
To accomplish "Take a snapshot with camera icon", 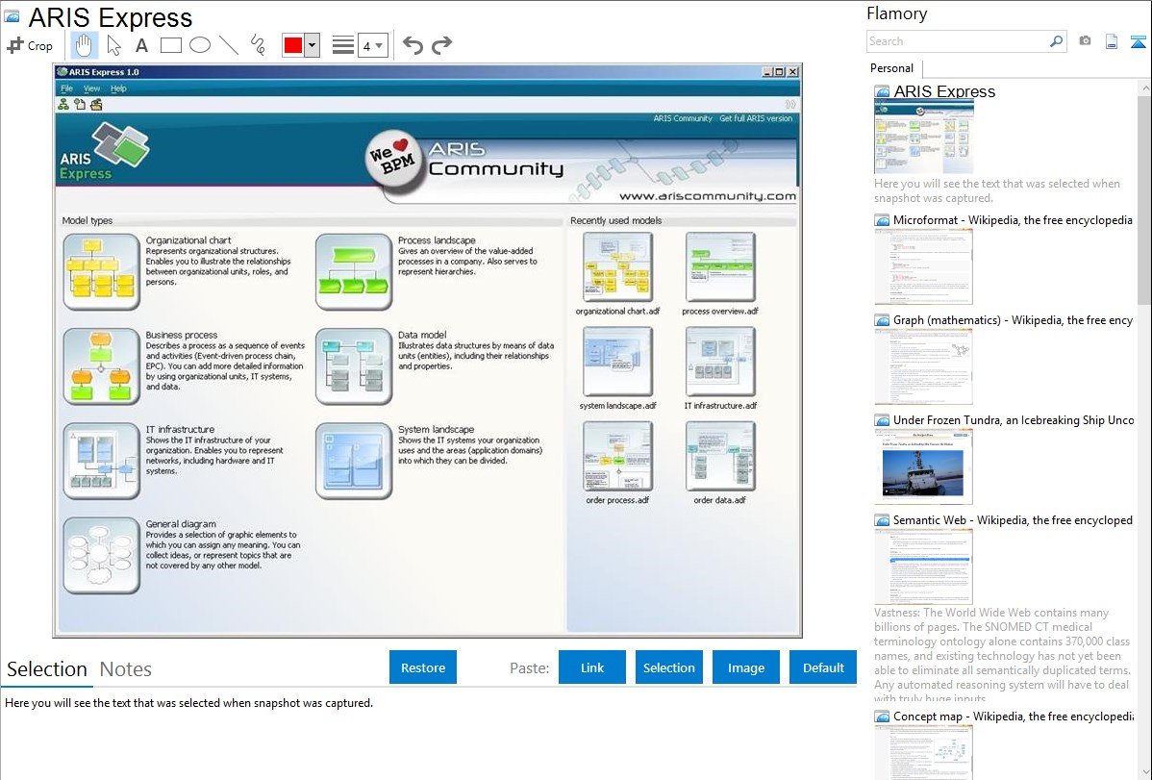I will 1085,41.
